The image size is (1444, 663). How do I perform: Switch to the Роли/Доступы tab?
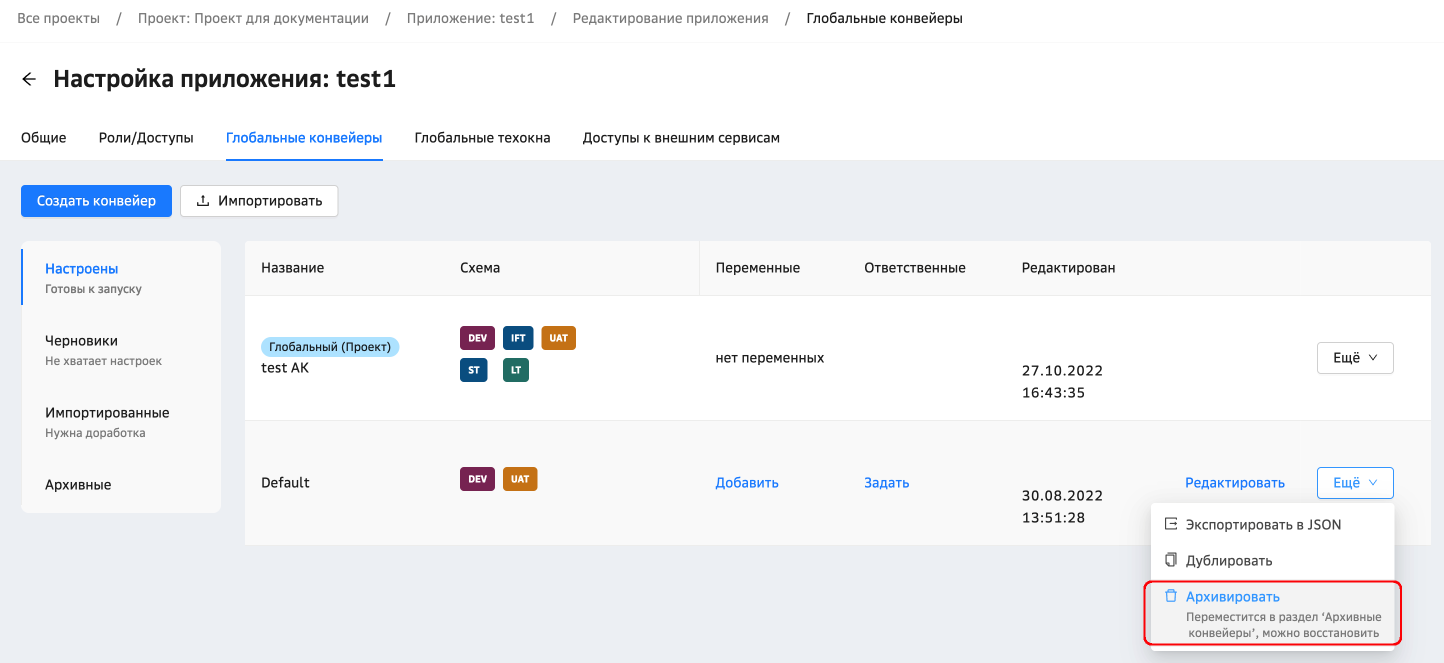pyautogui.click(x=145, y=138)
